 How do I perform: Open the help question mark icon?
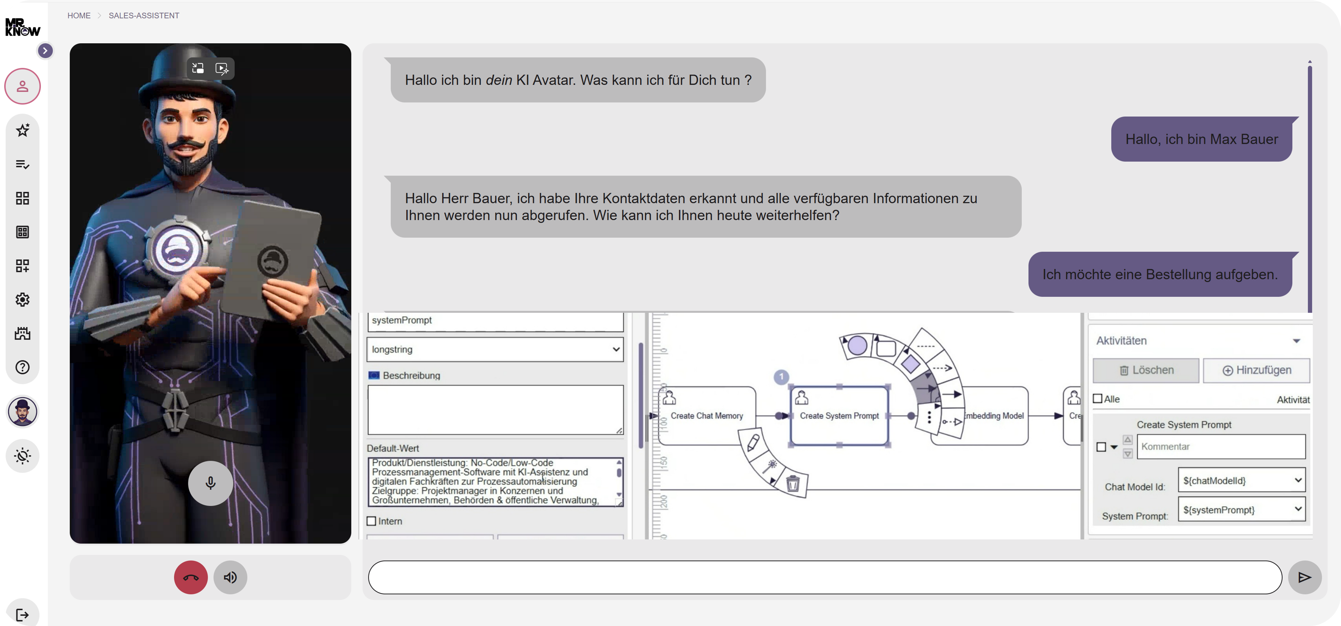(22, 367)
